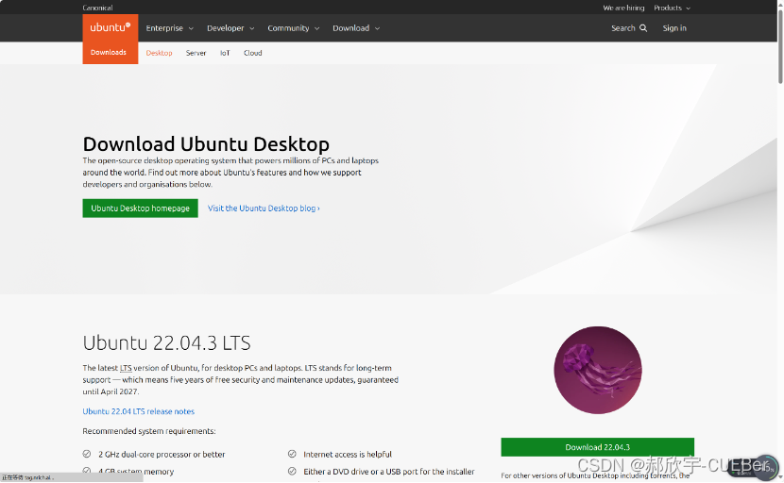Click the Download 22.04.3 button
Viewport: 784px width, 483px height.
(598, 447)
